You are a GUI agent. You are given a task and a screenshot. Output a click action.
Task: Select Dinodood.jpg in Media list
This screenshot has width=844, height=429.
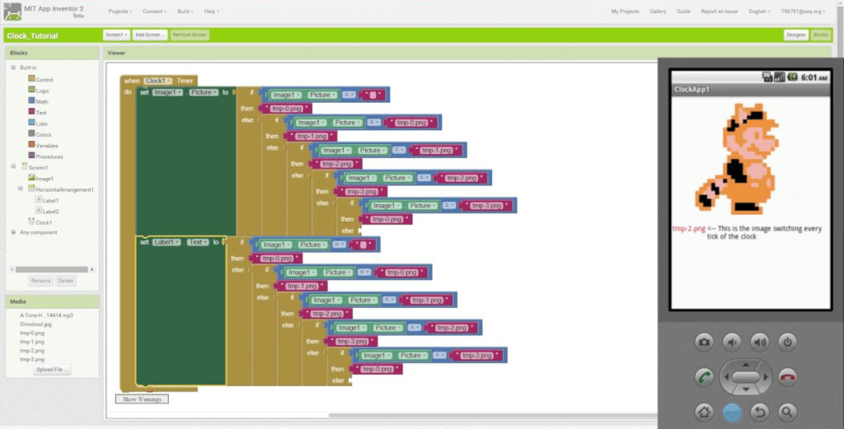pos(35,324)
